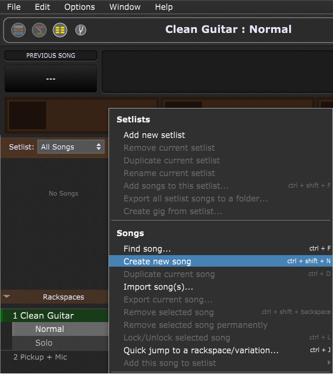333x374 pixels.
Task: Open the Options menu
Action: 80,7
